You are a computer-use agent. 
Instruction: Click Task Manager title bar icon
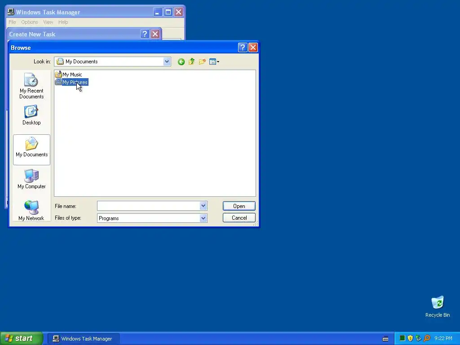[x=11, y=12]
